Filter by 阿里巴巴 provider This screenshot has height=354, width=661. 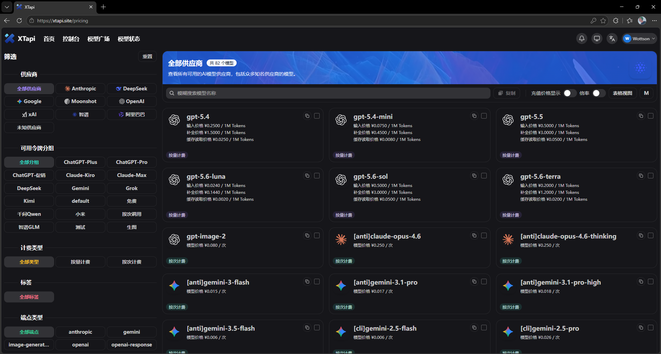click(x=132, y=114)
